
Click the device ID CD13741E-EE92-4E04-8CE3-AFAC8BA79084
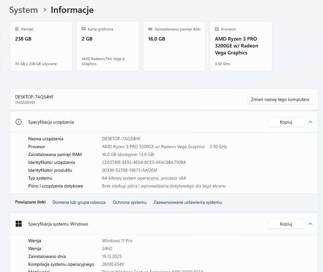point(144,162)
